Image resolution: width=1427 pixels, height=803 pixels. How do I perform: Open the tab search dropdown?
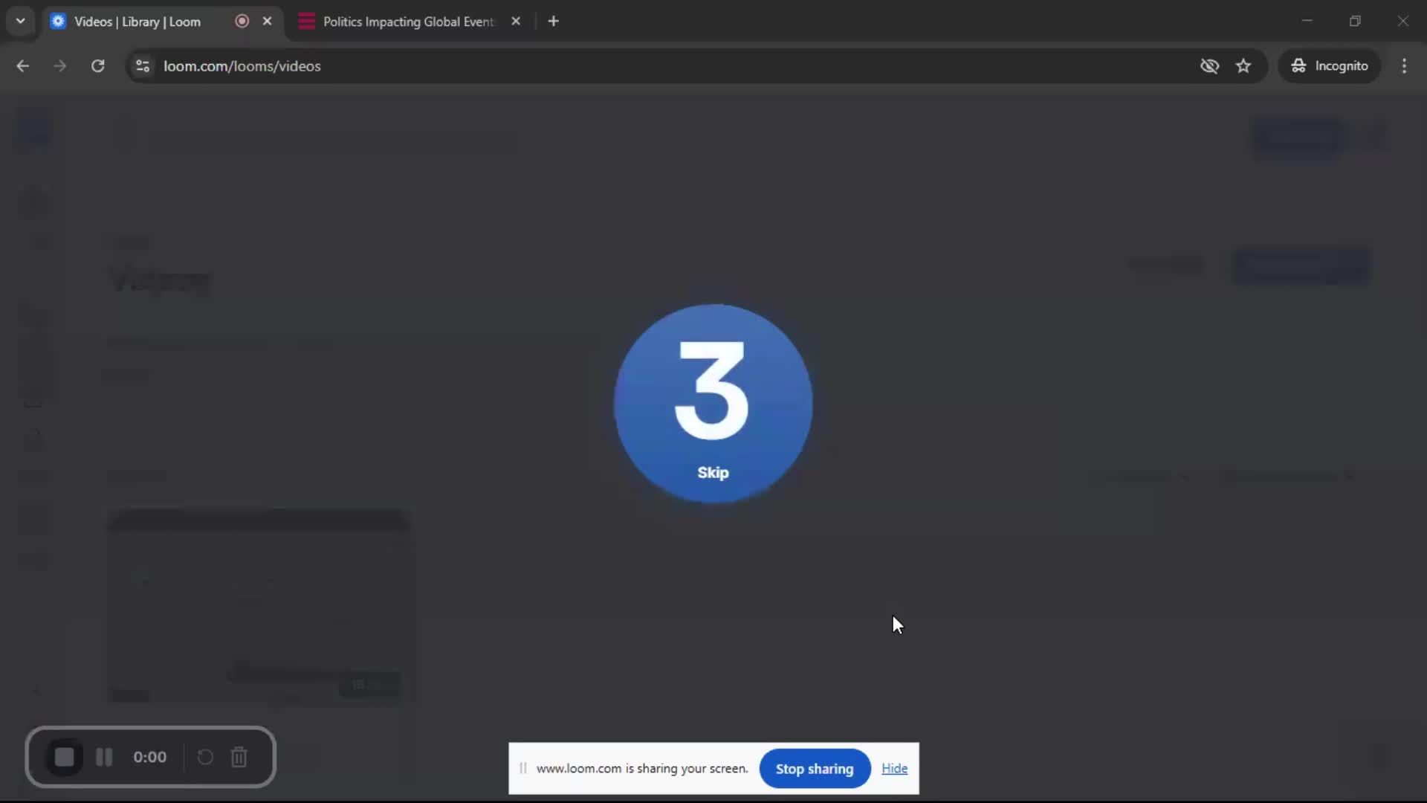point(20,21)
